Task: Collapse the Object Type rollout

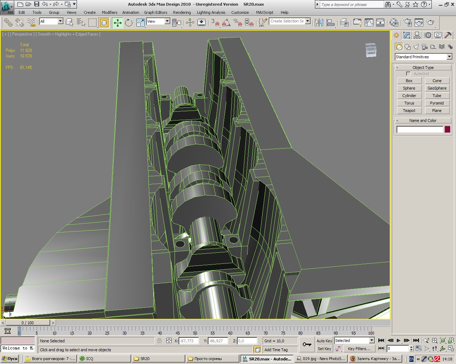Action: [423, 68]
